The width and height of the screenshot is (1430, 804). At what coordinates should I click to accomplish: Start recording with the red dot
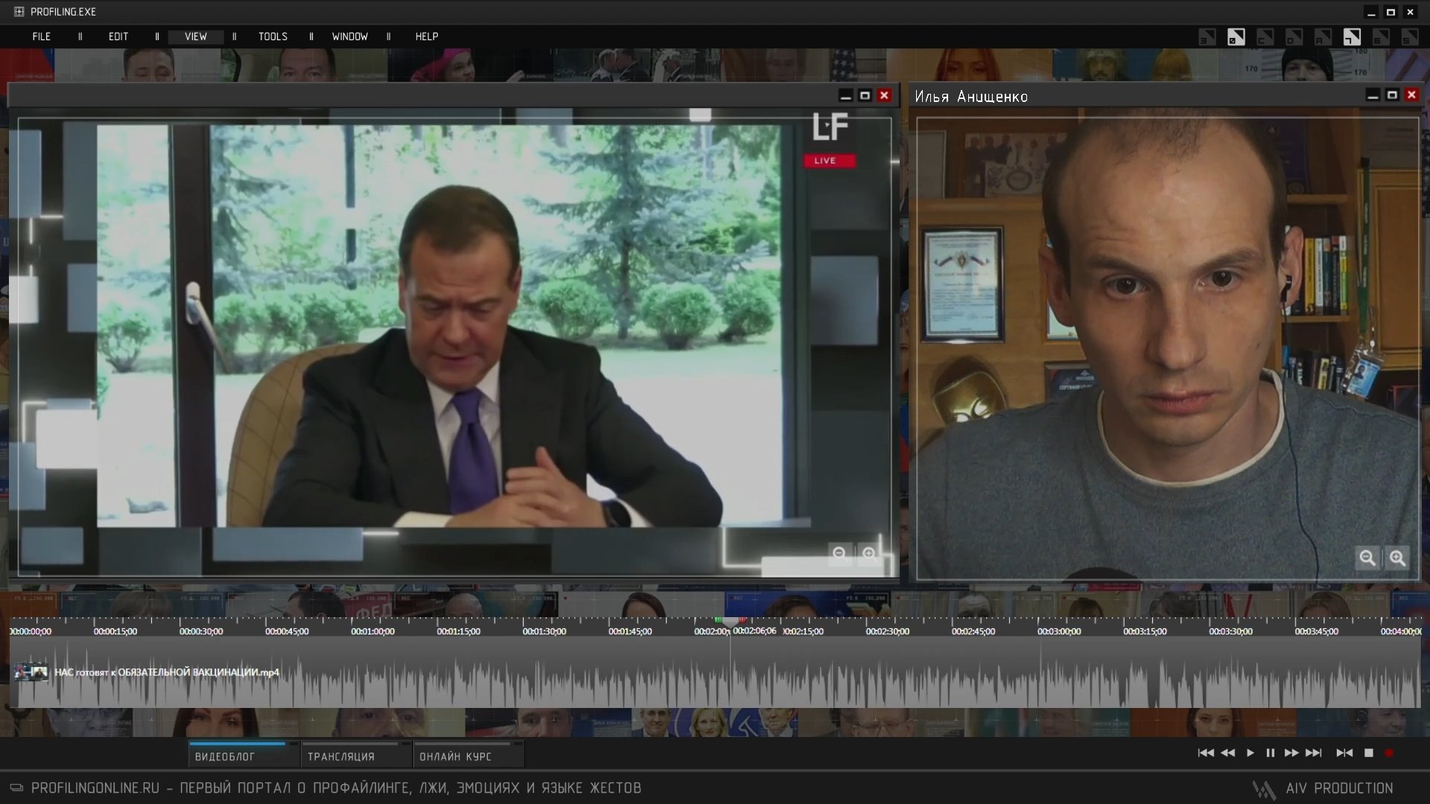point(1388,753)
